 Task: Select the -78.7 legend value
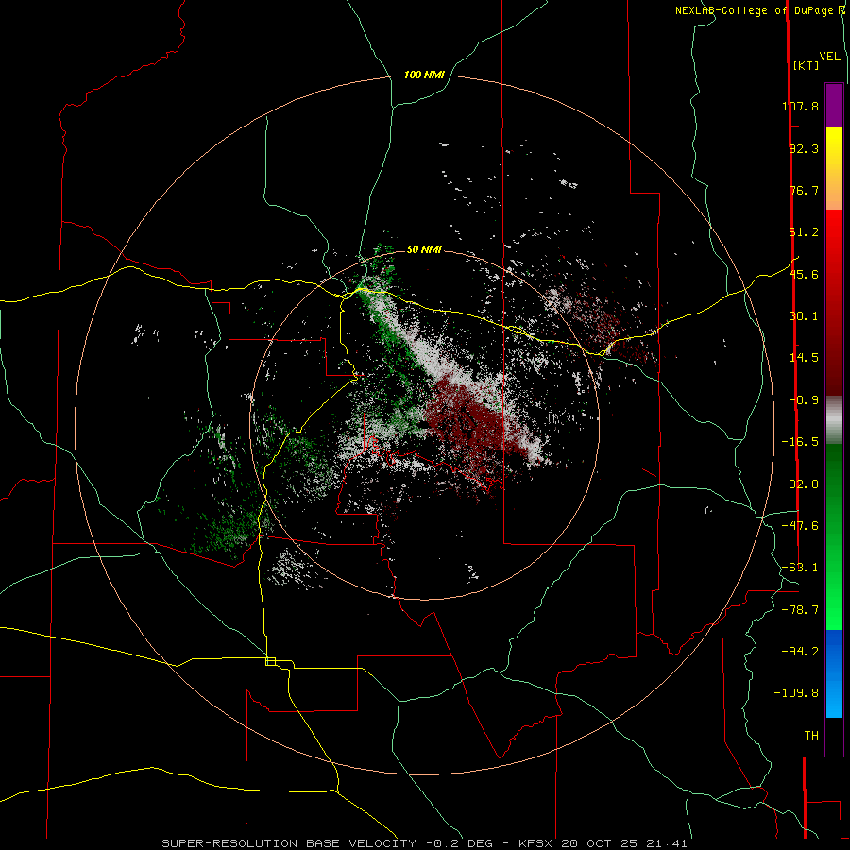[x=800, y=610]
